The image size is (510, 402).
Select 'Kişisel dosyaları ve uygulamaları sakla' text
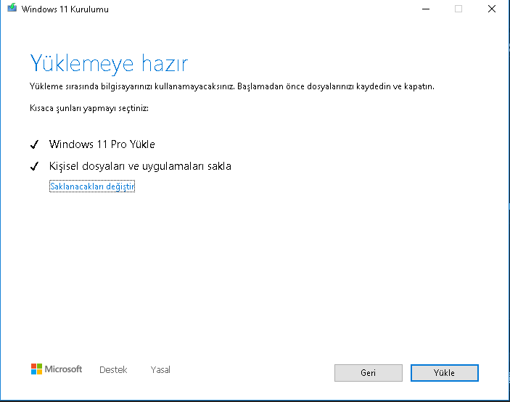(140, 166)
